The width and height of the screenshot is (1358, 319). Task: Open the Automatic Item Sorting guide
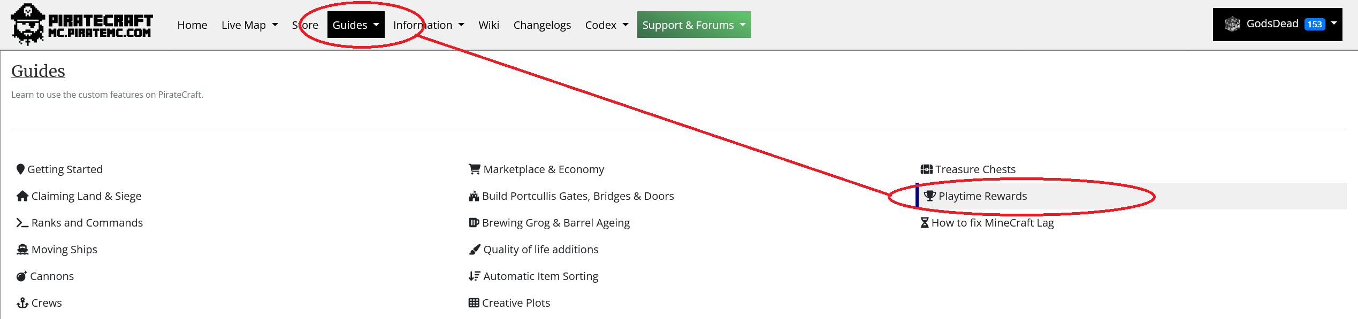[x=540, y=276]
